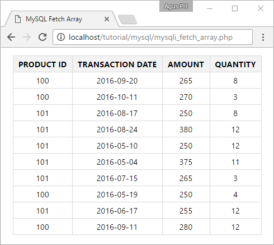Viewport: 274px width, 245px height.
Task: Select date cell 2016-09-20
Action: (x=117, y=81)
